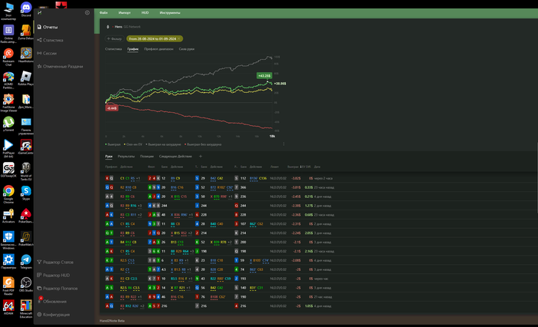Open Этот компьютер desktop shortcut
538x327 pixels.
[8, 11]
